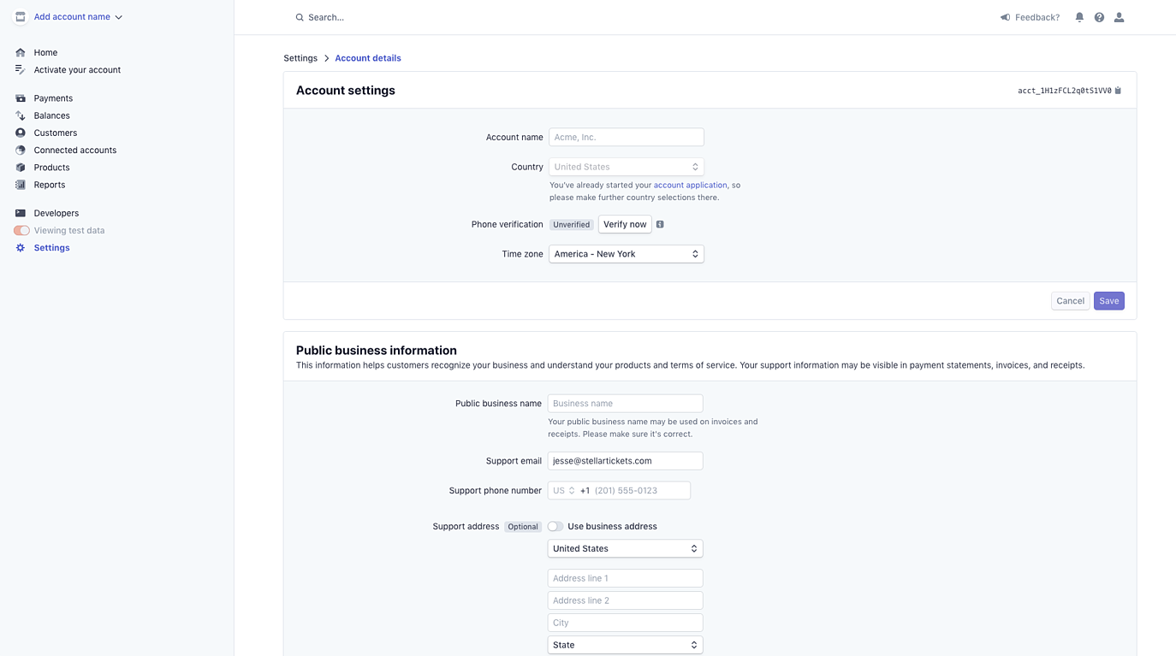Click the search magnifier icon
Image resolution: width=1176 pixels, height=656 pixels.
300,17
